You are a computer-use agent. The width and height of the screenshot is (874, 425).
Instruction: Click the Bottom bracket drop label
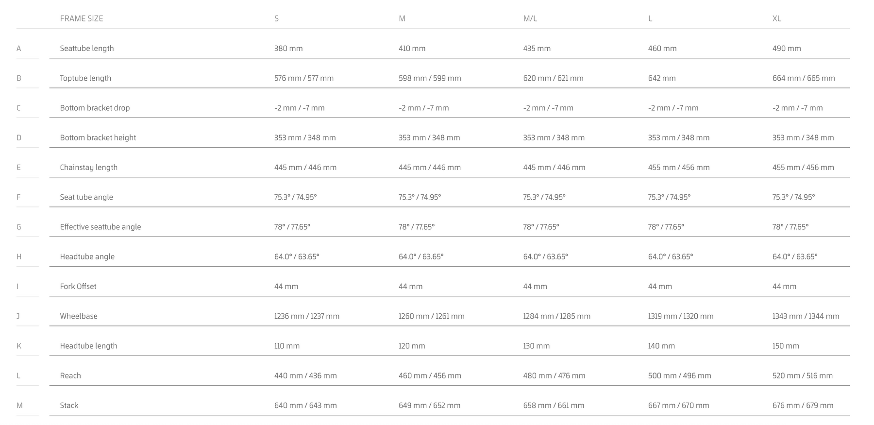point(95,108)
